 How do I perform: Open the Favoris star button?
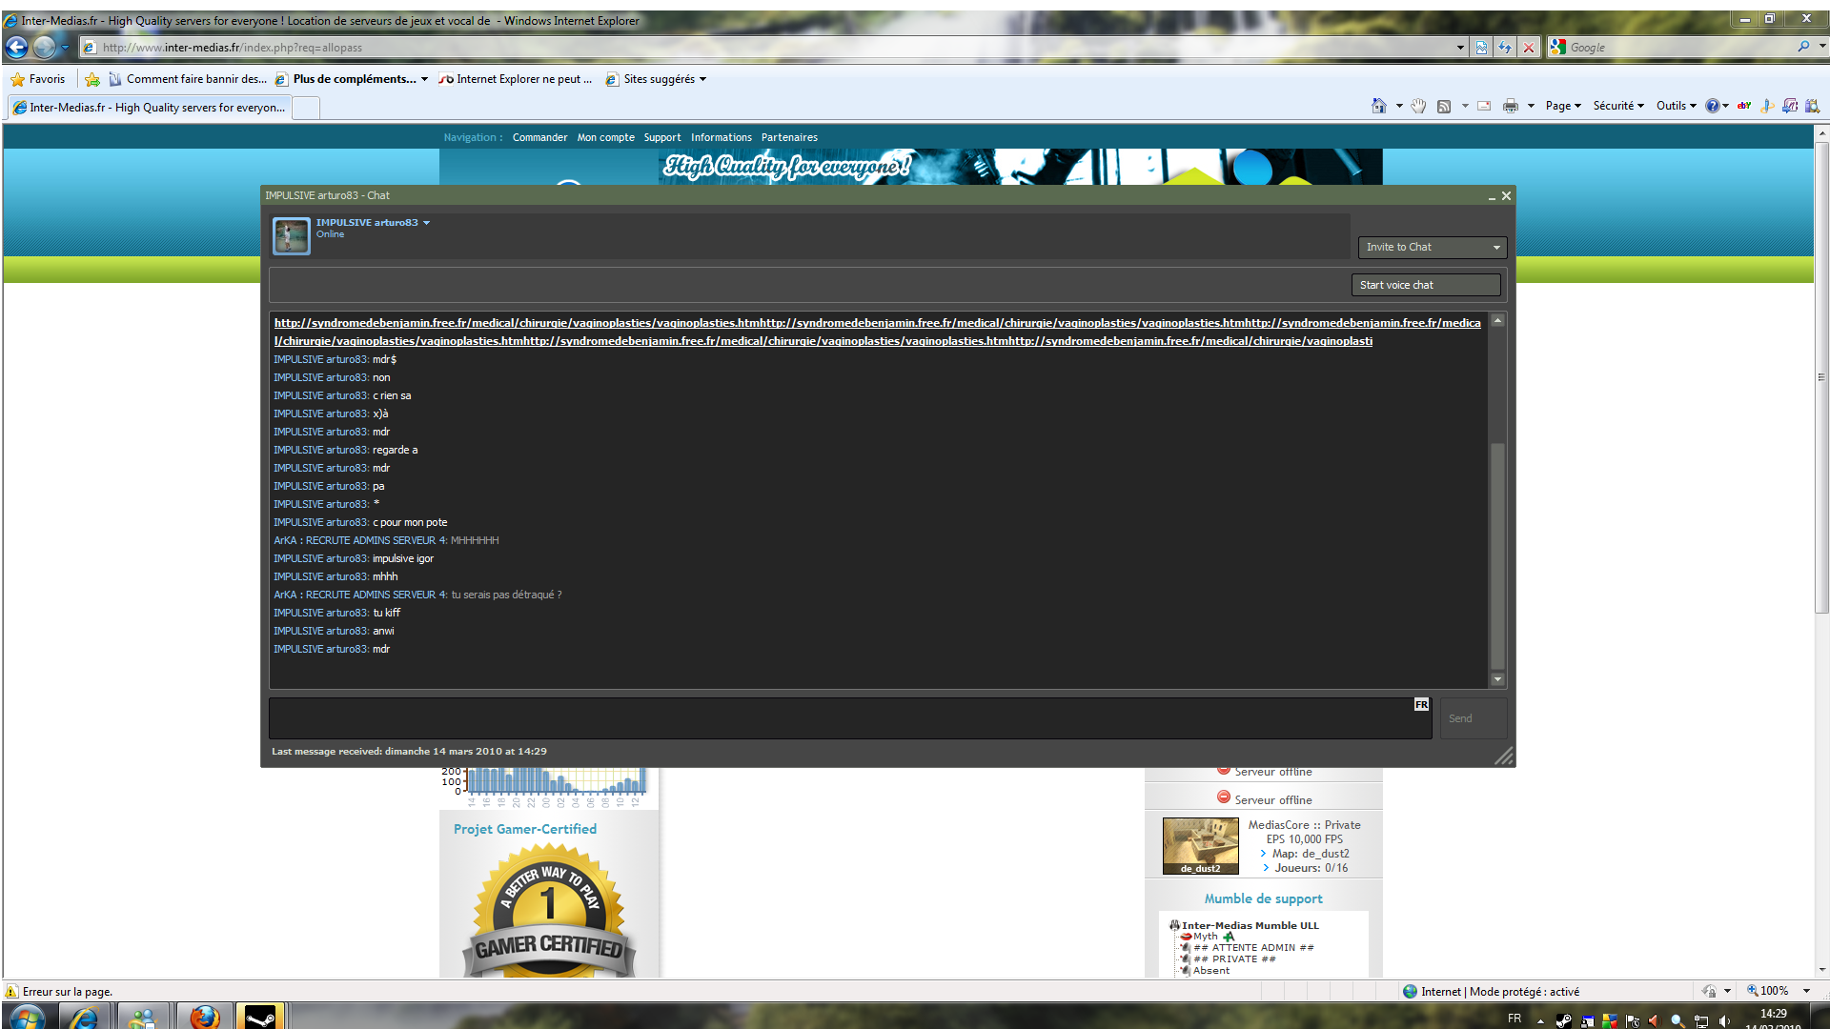tap(38, 79)
